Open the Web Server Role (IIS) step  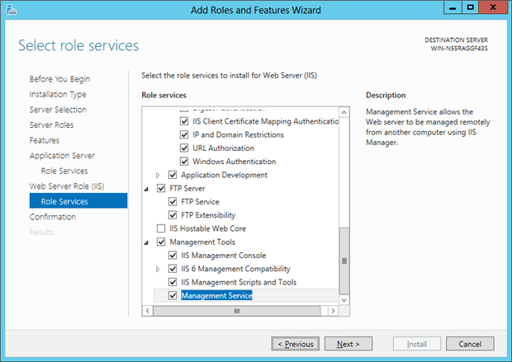(67, 186)
